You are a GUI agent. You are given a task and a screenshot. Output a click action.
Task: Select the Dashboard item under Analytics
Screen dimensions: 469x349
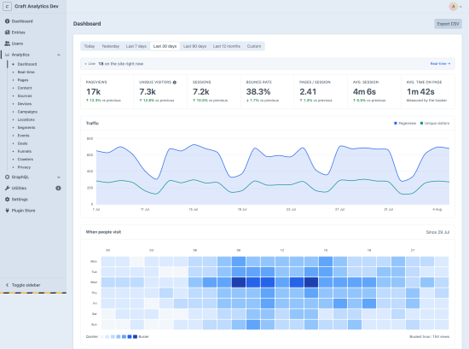click(x=27, y=64)
